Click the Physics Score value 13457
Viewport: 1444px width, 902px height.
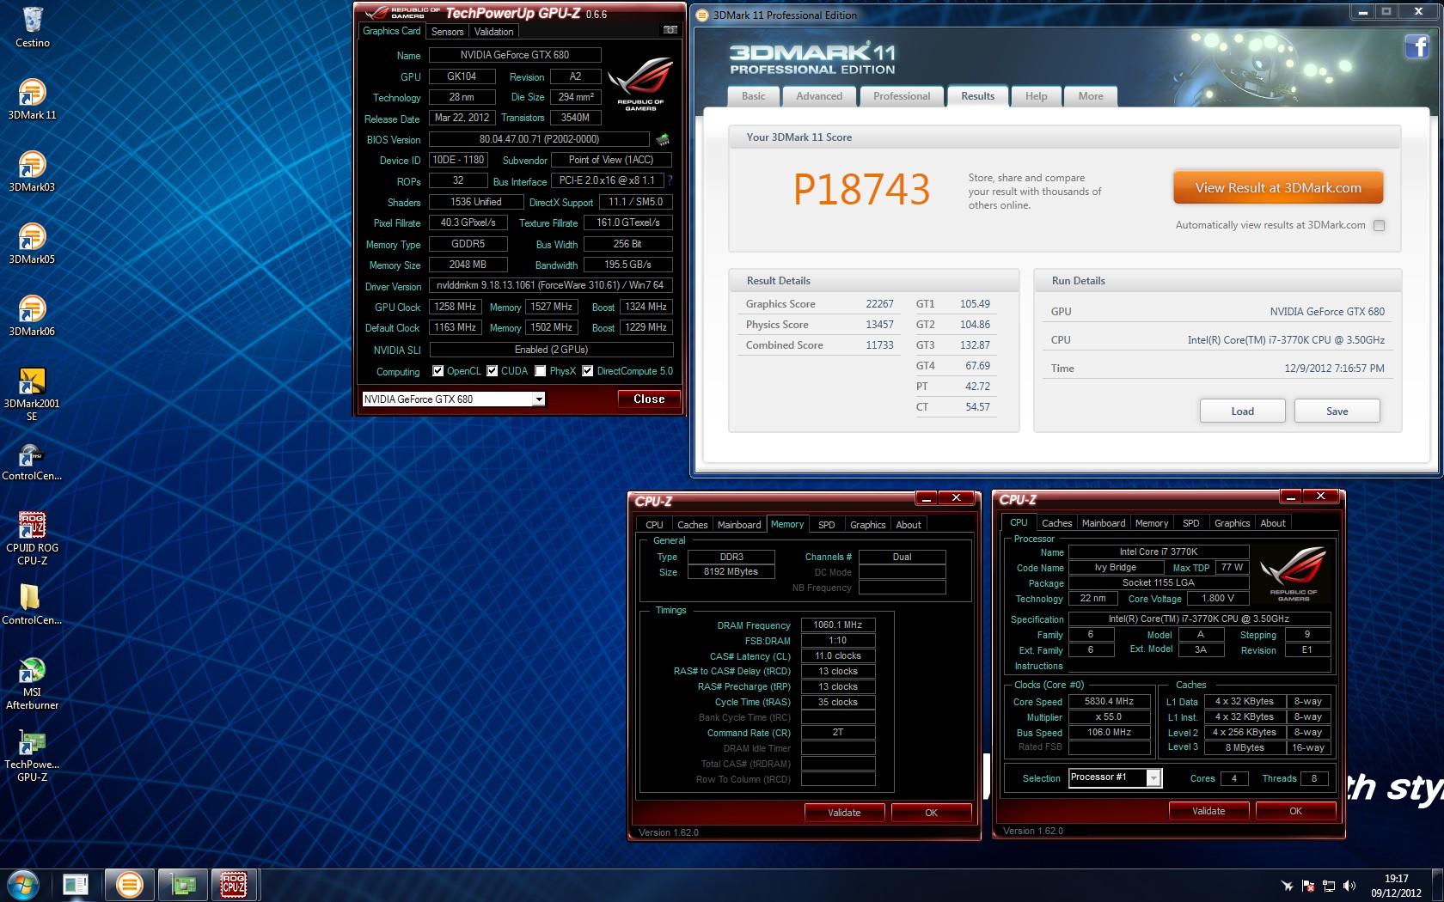point(879,325)
